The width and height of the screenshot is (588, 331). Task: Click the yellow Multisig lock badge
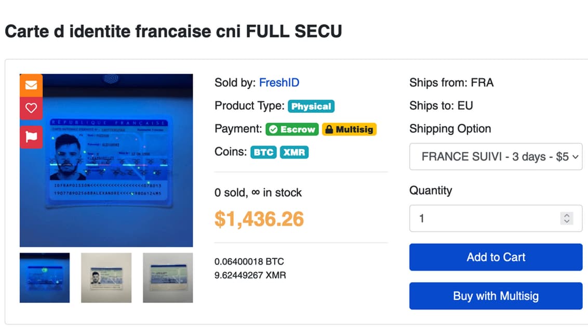coord(349,129)
